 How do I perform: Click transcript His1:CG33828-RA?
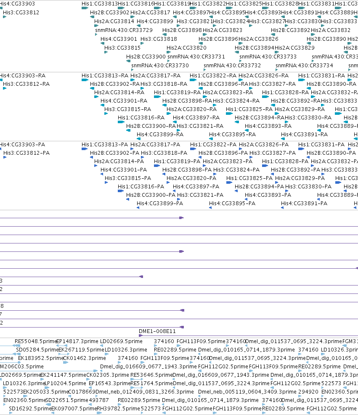coord(286,93)
